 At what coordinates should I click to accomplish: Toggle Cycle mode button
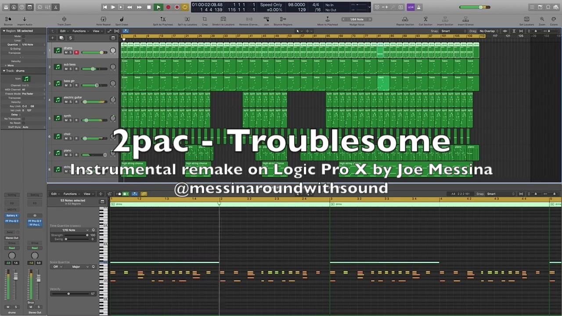pos(185,7)
